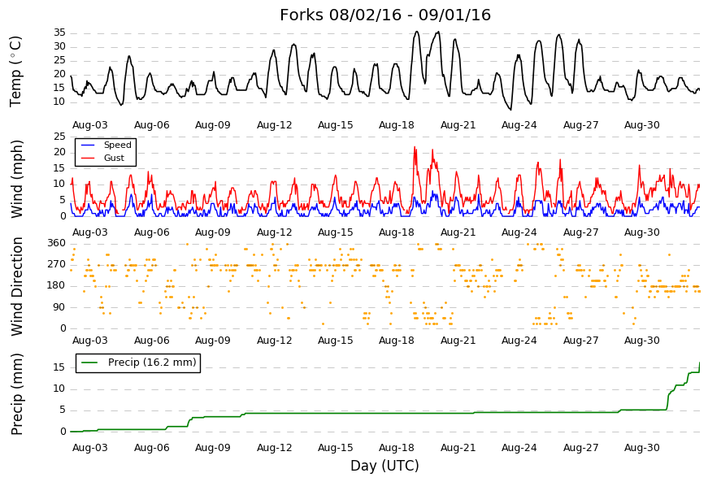Click the Precip (mm) axis label

click(x=16, y=394)
